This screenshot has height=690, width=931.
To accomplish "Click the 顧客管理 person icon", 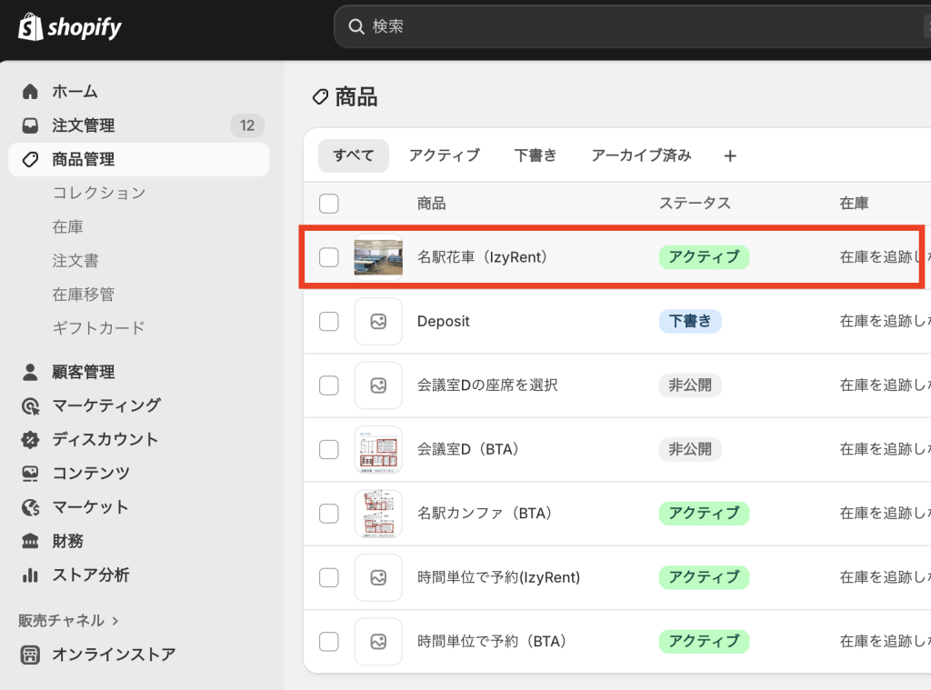I will [31, 372].
